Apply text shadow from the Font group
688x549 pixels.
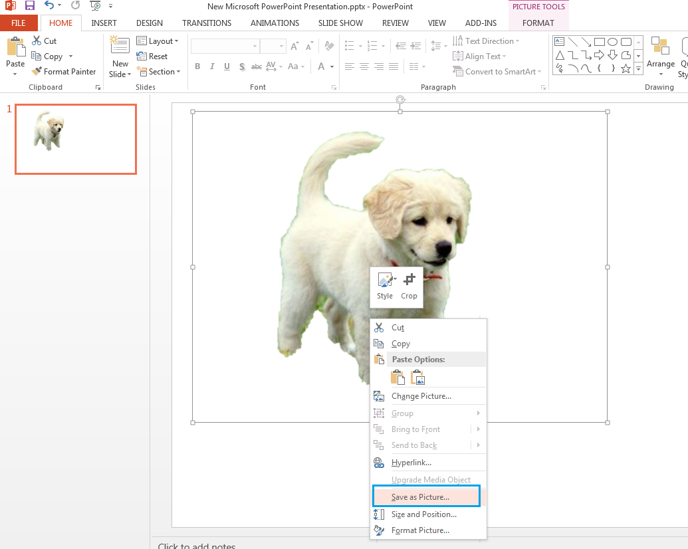242,66
